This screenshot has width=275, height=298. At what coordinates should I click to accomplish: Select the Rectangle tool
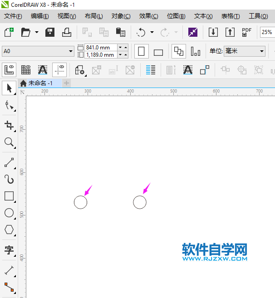click(x=9, y=196)
